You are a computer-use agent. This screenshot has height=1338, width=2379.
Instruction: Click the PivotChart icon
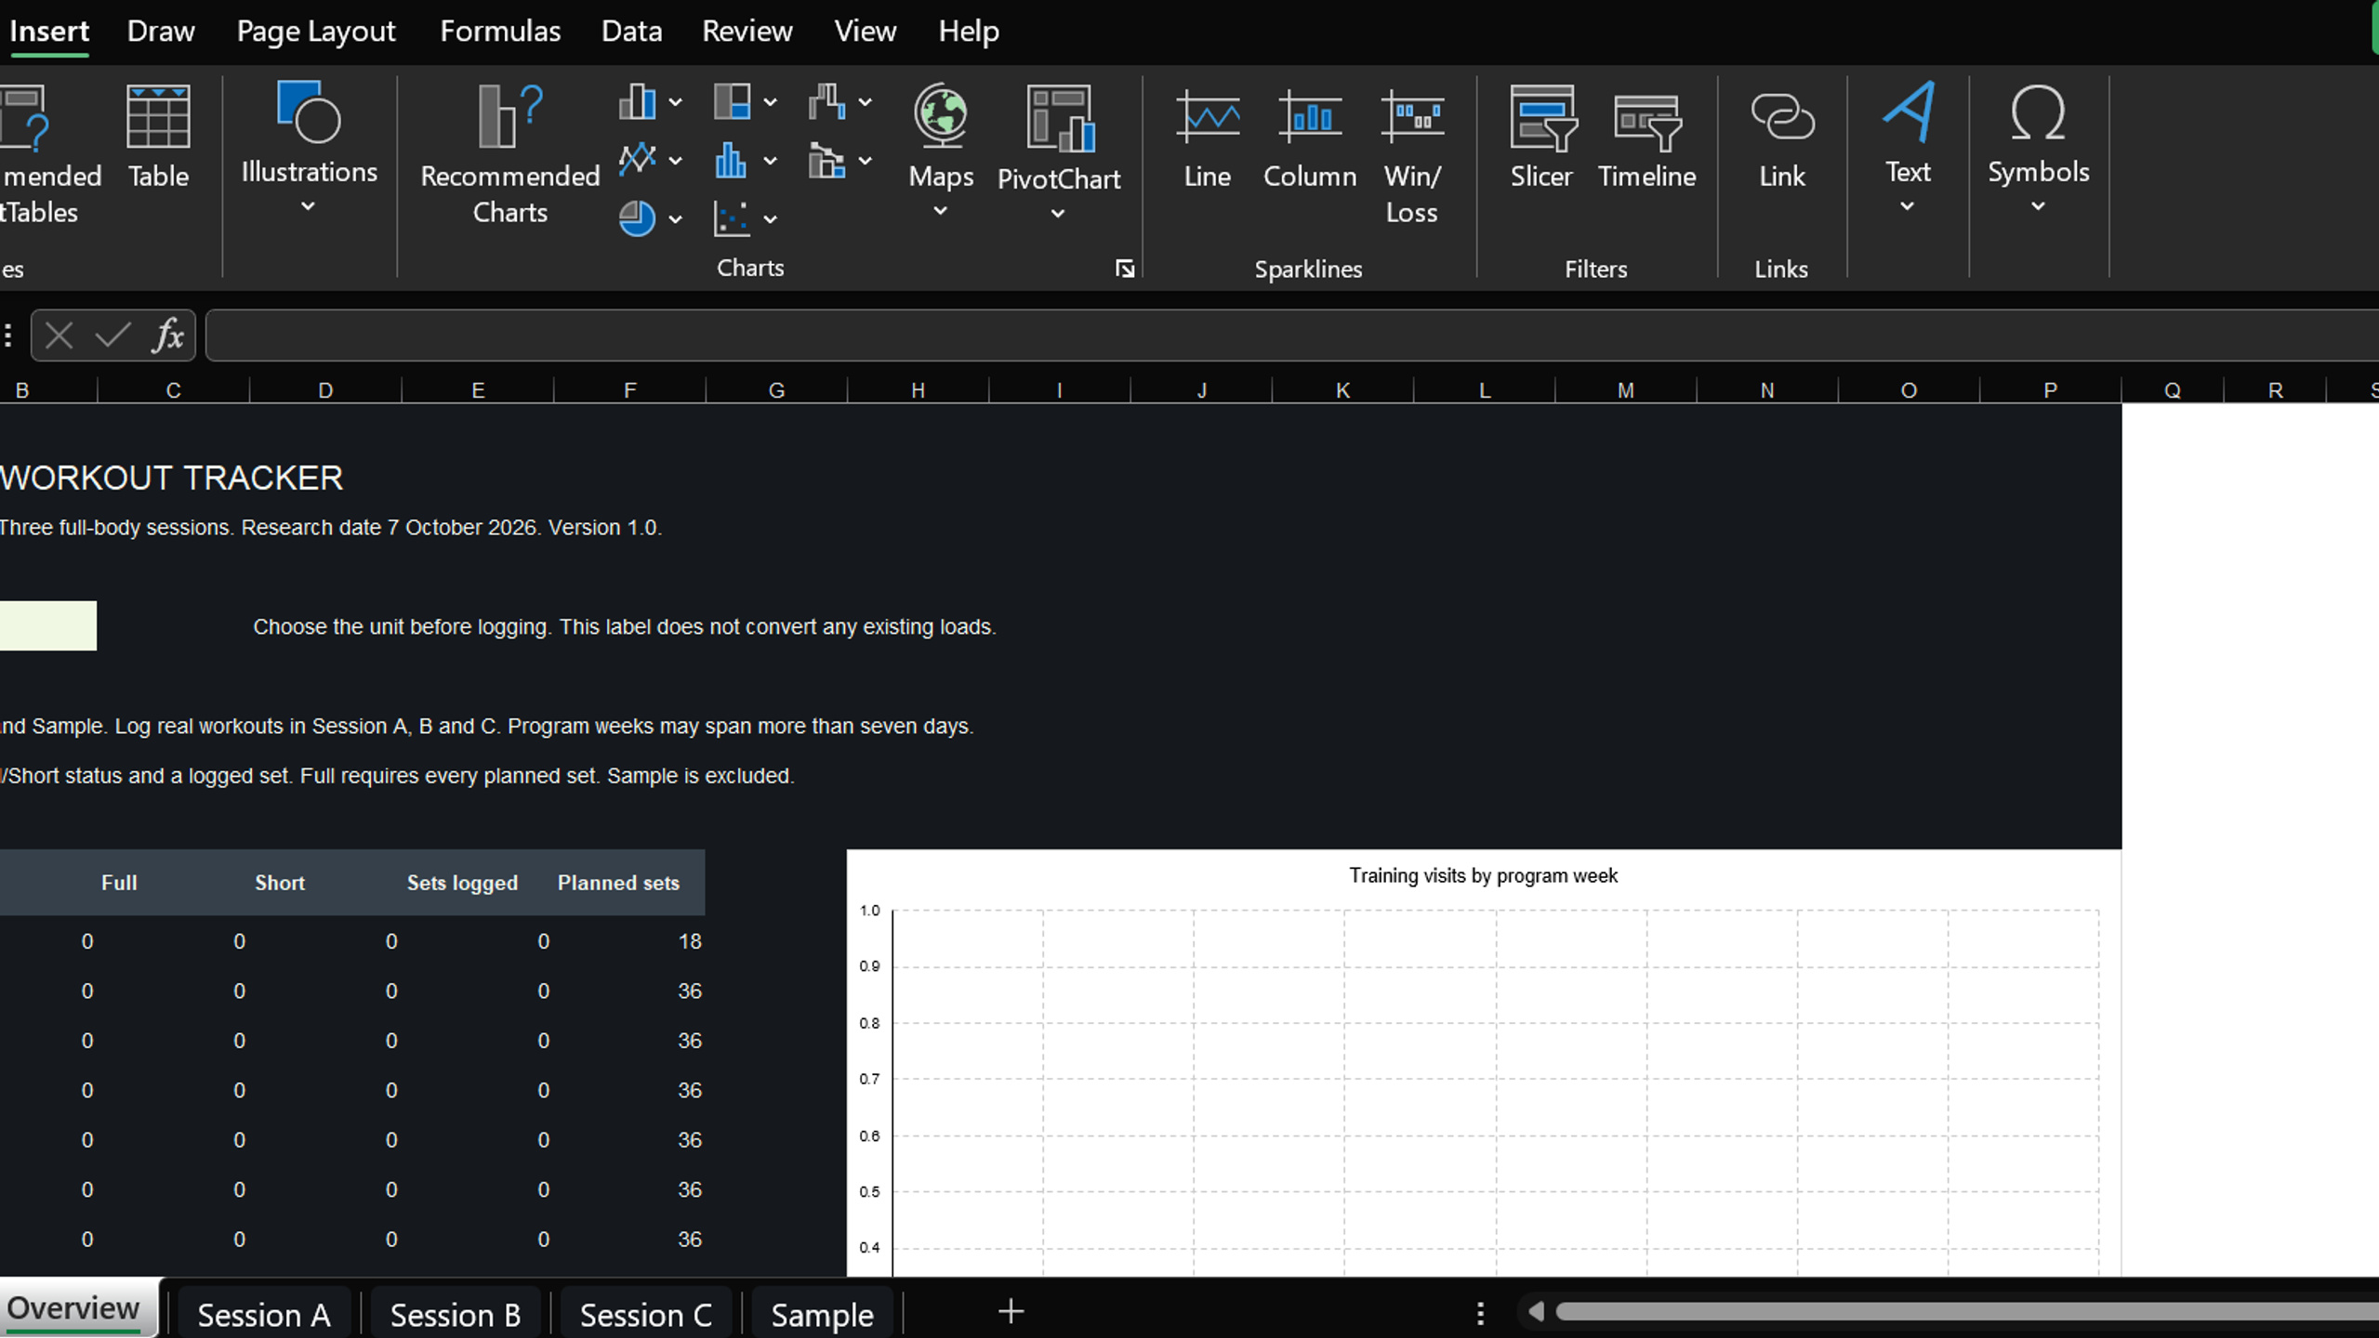(1059, 118)
